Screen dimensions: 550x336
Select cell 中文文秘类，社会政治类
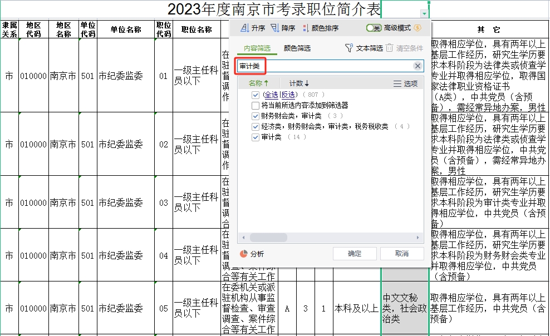[405, 308]
